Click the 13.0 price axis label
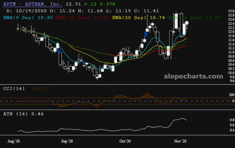Viewport: 235px width, 148px height. [x=230, y=11]
